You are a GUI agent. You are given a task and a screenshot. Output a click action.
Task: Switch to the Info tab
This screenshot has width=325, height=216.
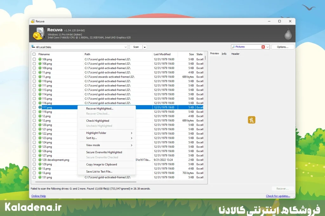coord(224,54)
